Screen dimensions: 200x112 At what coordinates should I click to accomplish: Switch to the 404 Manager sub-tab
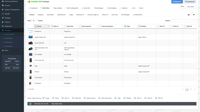pos(125,15)
